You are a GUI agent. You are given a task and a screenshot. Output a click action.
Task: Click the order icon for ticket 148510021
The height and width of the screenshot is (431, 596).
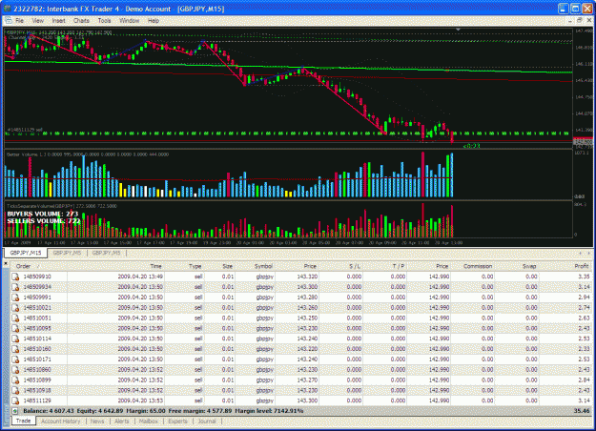(15, 307)
